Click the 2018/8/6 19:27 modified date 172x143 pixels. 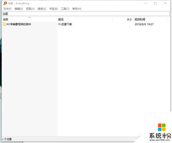pyautogui.click(x=144, y=24)
